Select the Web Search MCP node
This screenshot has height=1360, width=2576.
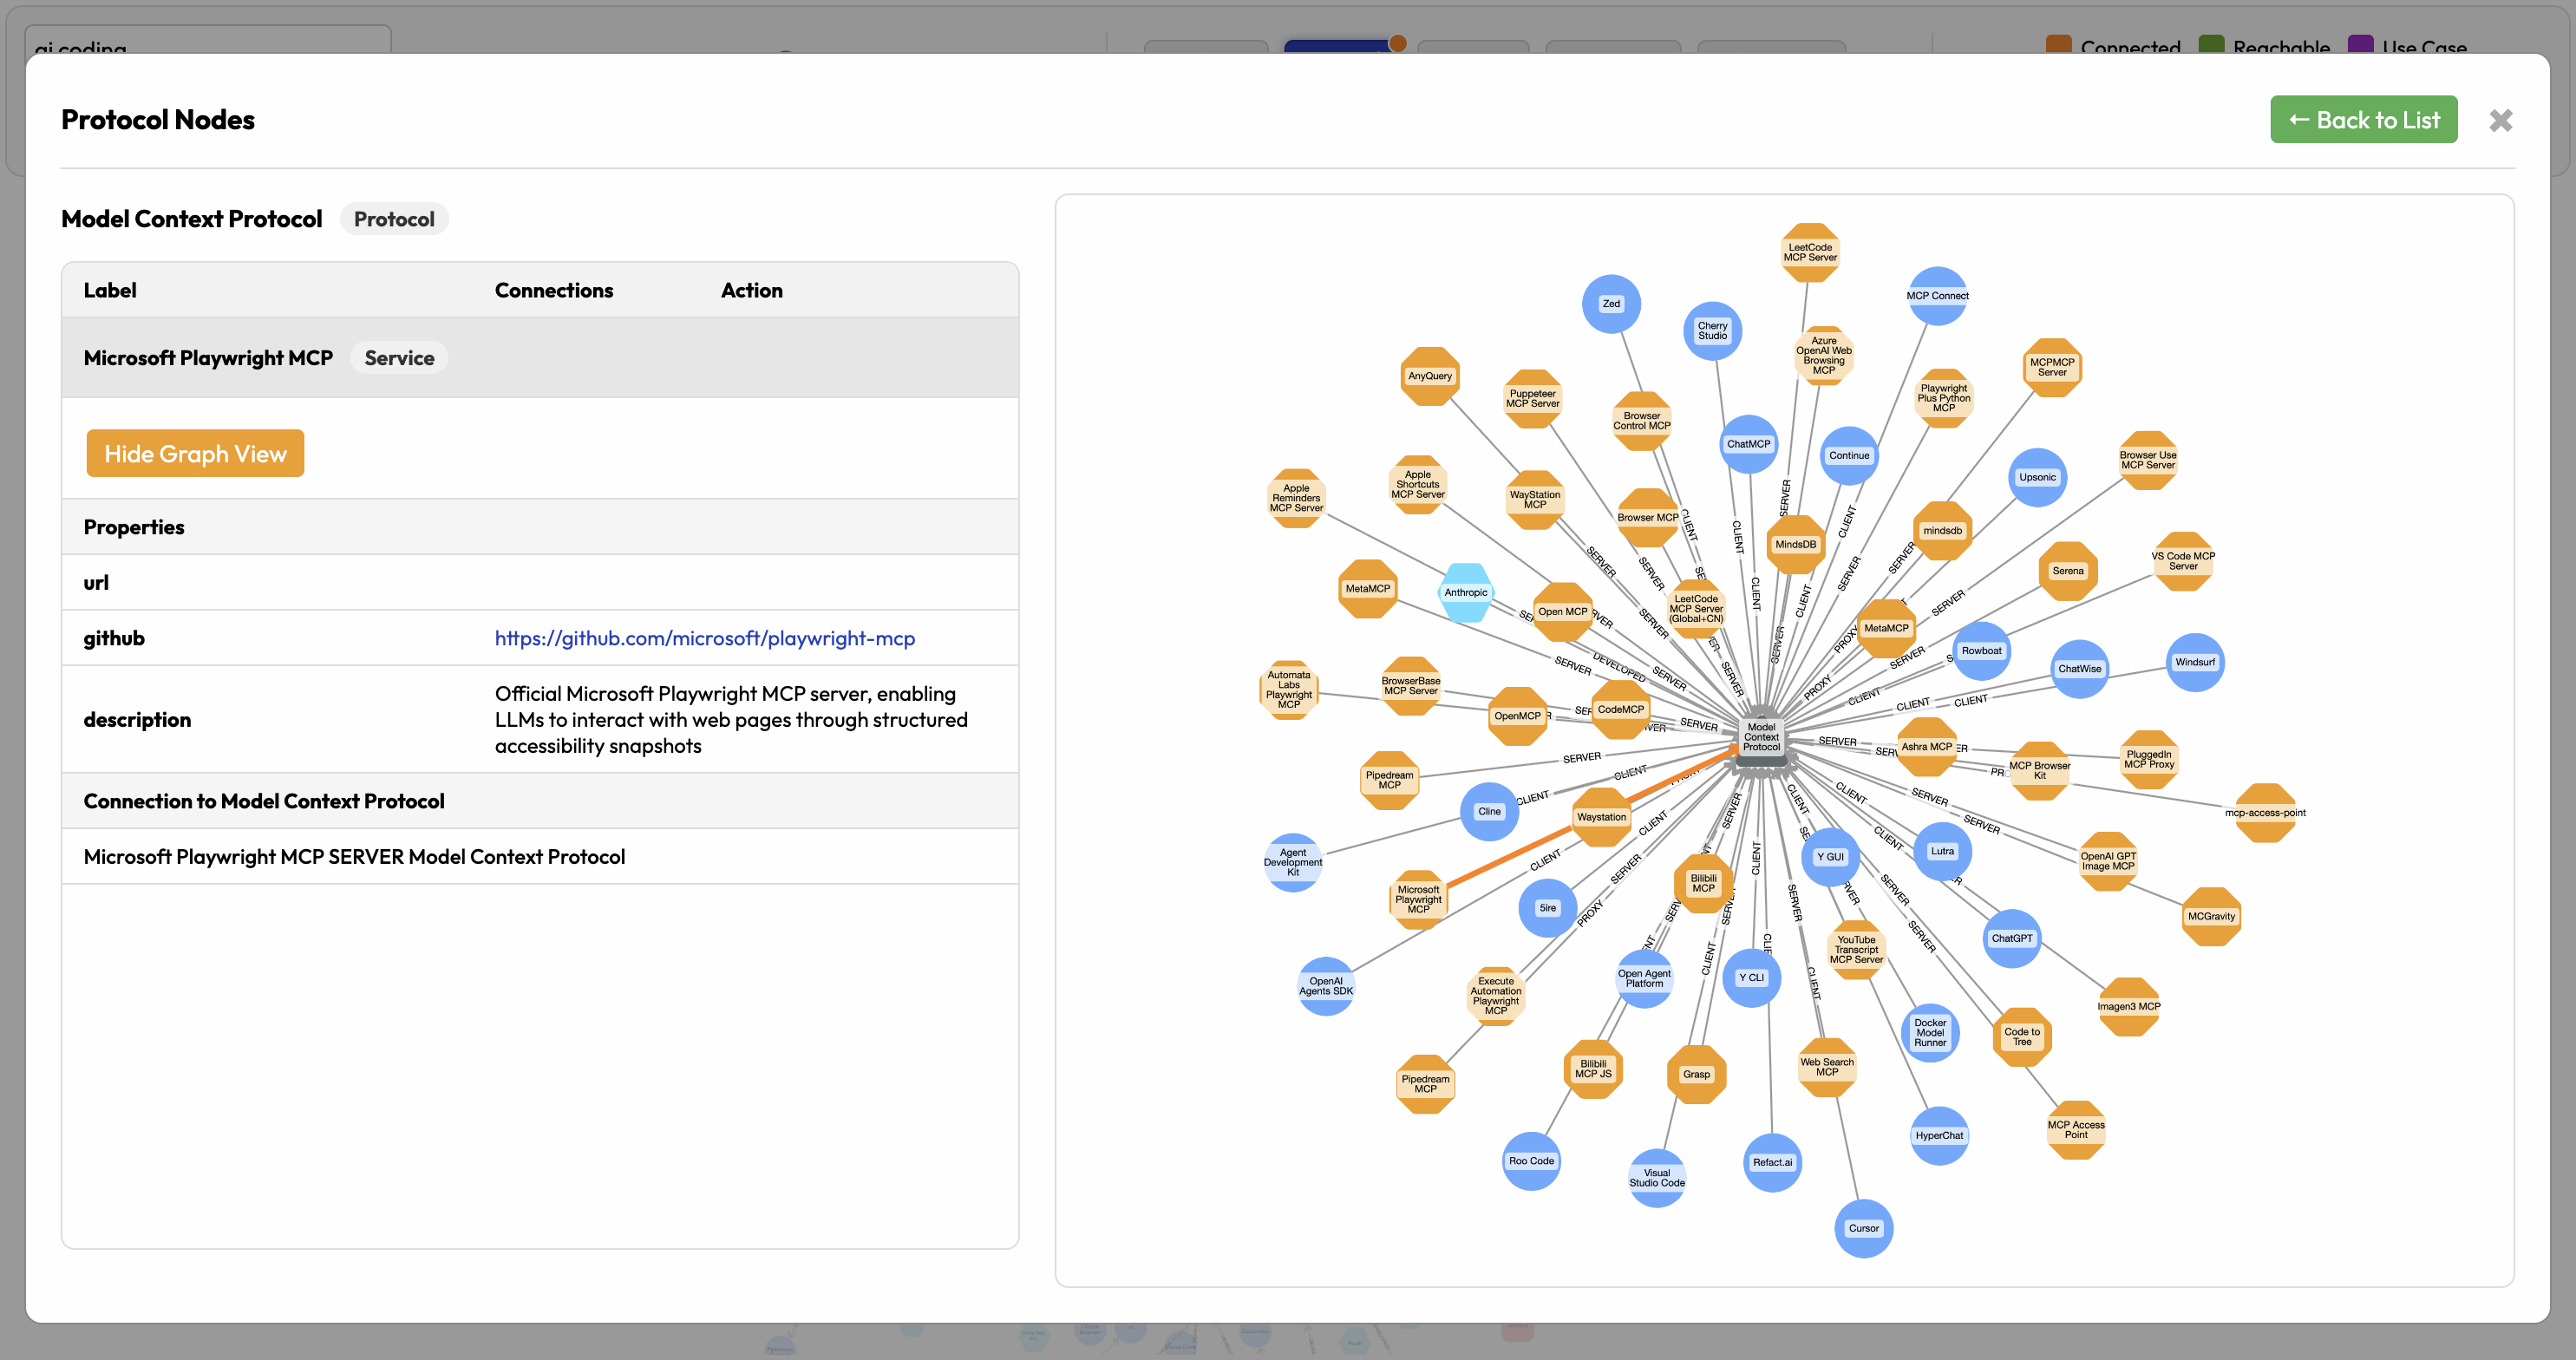(x=1826, y=1068)
